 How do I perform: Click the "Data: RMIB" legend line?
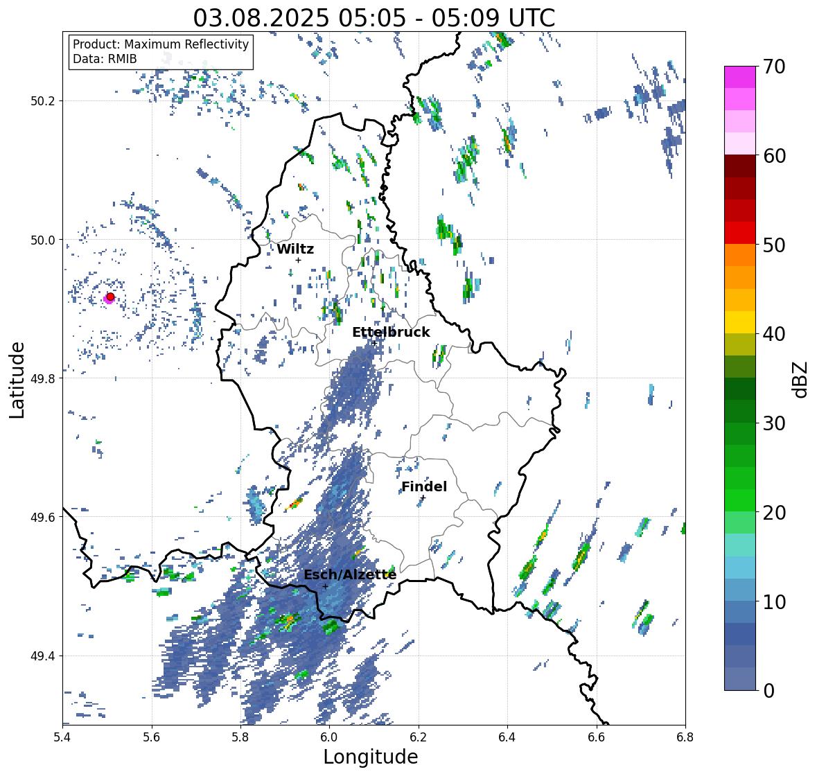click(x=105, y=59)
